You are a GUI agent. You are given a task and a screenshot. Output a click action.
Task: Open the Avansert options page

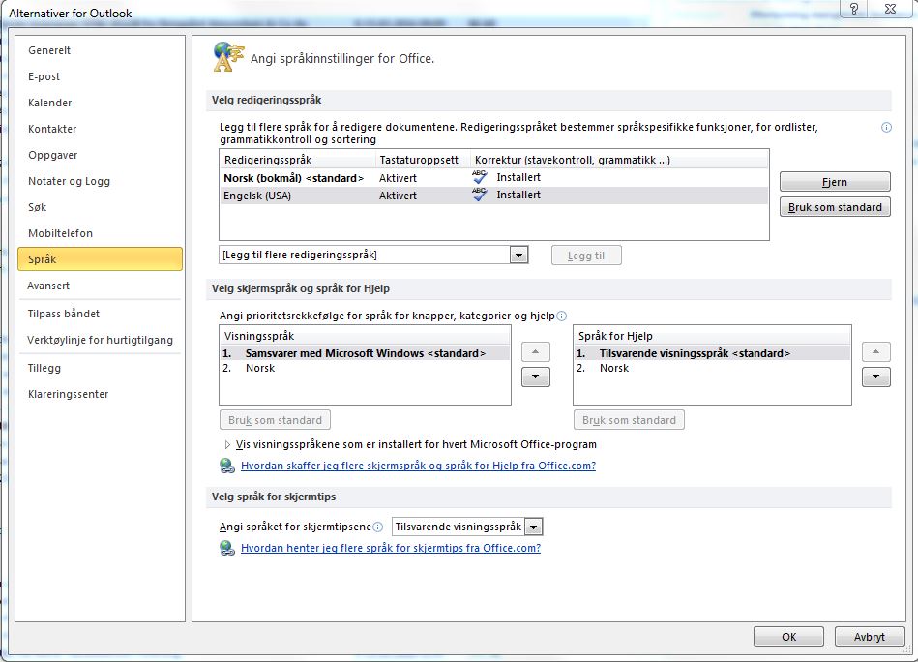tap(100, 286)
